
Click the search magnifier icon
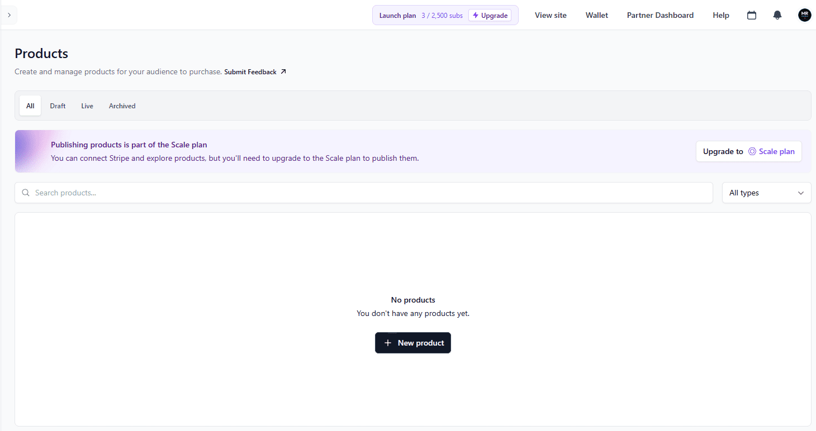26,193
